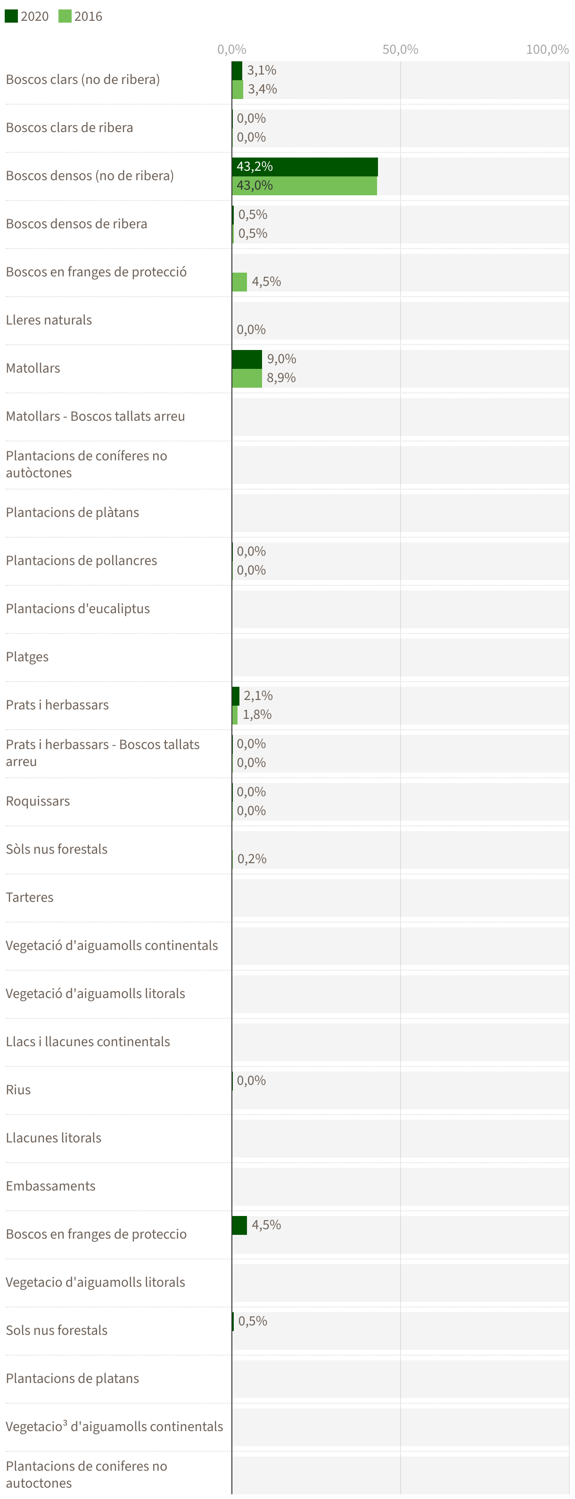
Task: Click the Matollars row label
Action: [33, 368]
